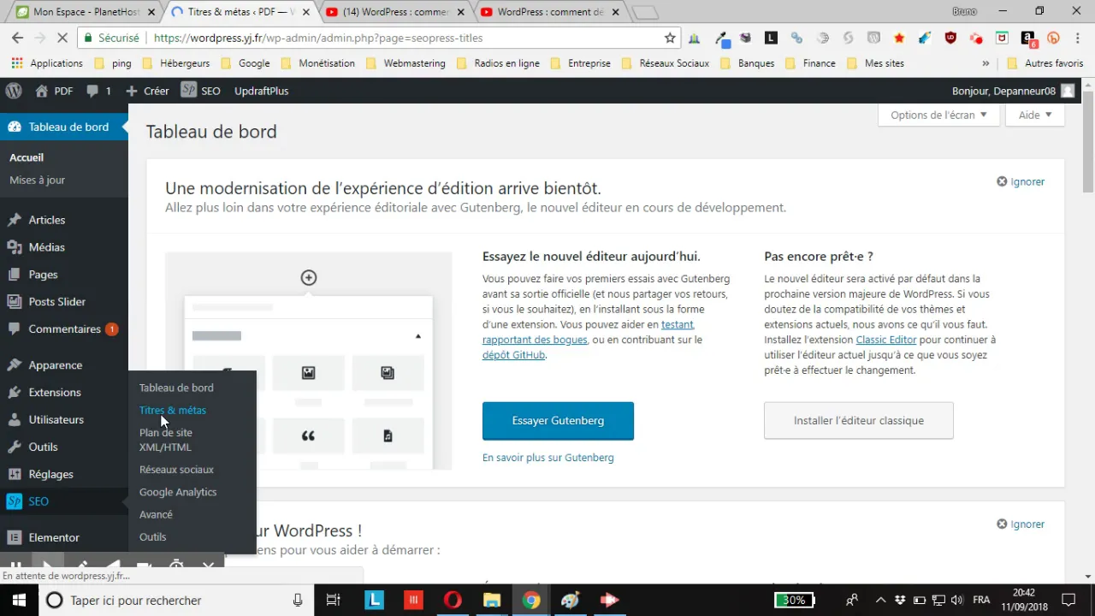Select Plan de site XML/HTML

pos(166,440)
